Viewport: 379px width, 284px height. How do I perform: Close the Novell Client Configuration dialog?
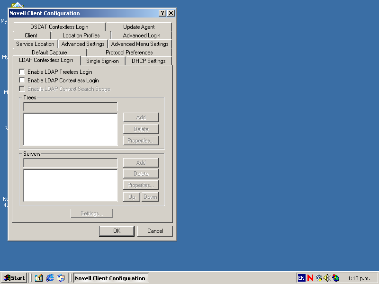[x=171, y=13]
